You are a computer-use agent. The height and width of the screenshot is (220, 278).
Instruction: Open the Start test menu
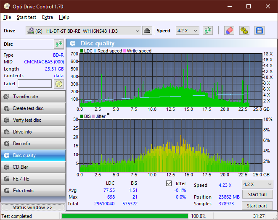(x=26, y=17)
